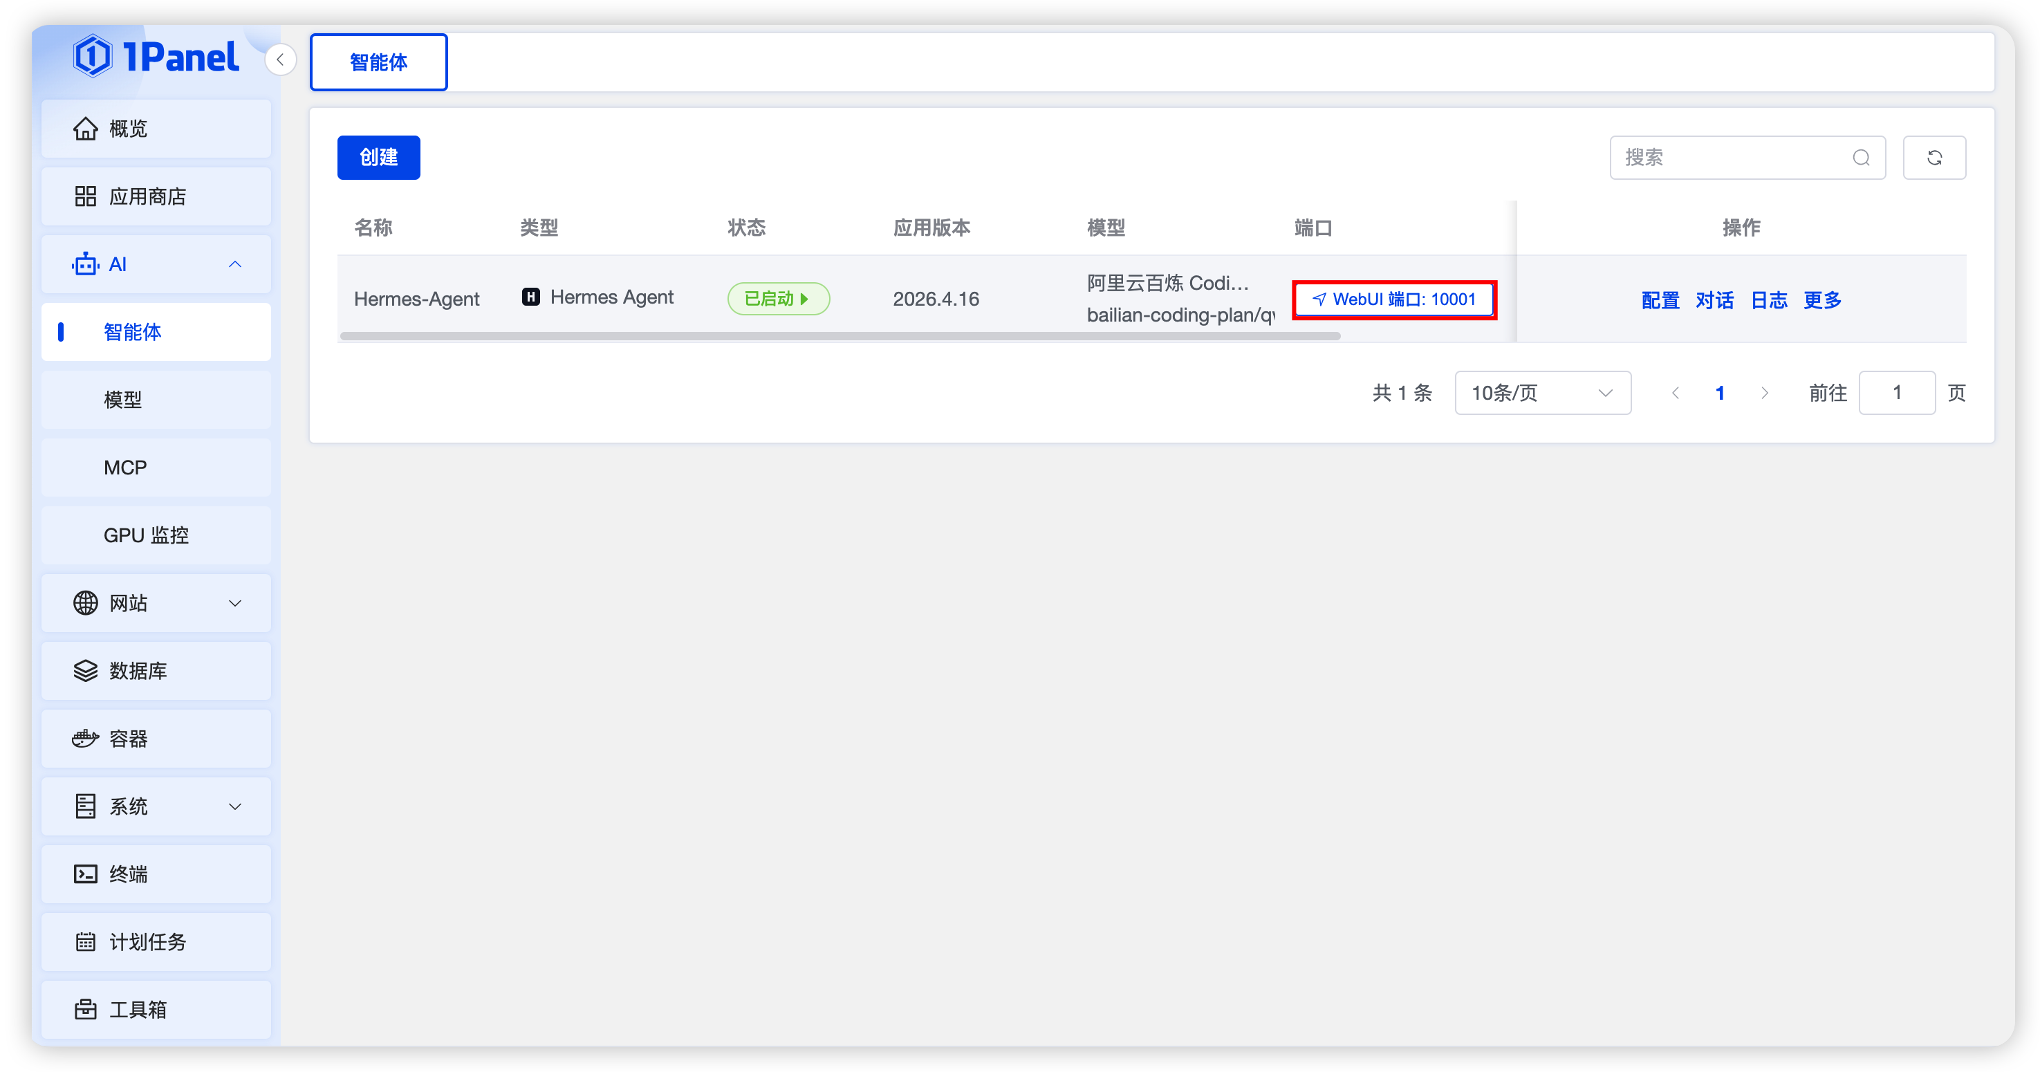Click the 创建 button
The width and height of the screenshot is (2040, 1072).
[378, 158]
